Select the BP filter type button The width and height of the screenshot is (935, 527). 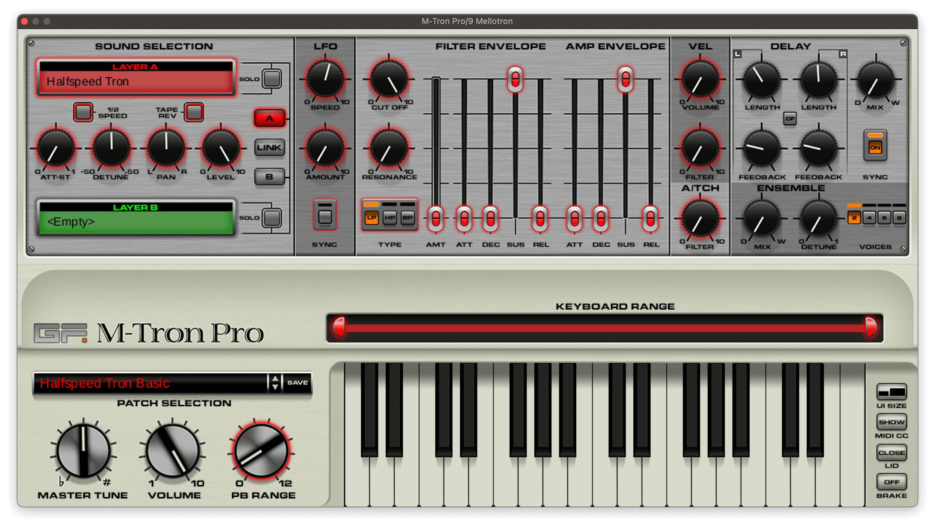coord(407,217)
